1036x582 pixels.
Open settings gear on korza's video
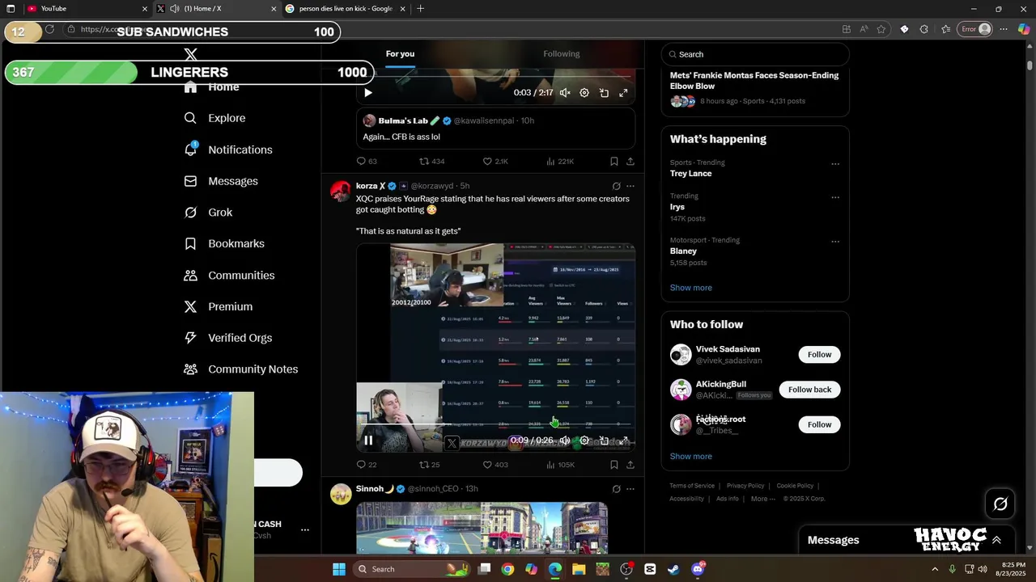(584, 441)
